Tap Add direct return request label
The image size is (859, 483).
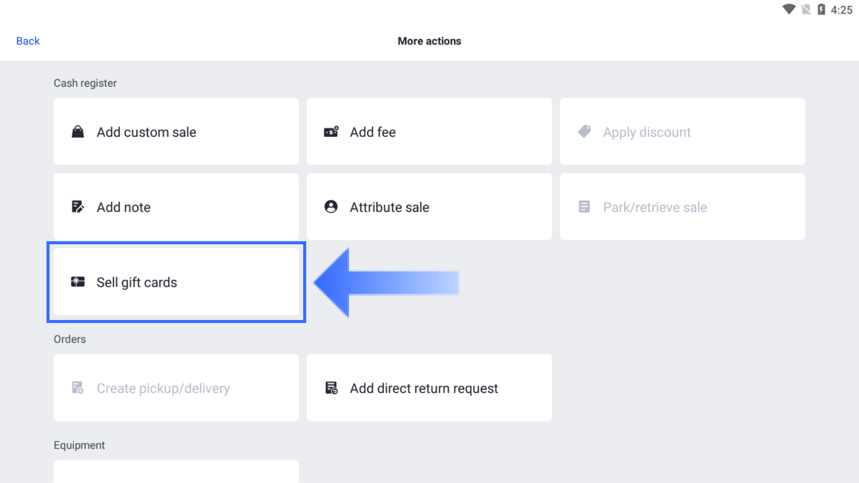[424, 388]
